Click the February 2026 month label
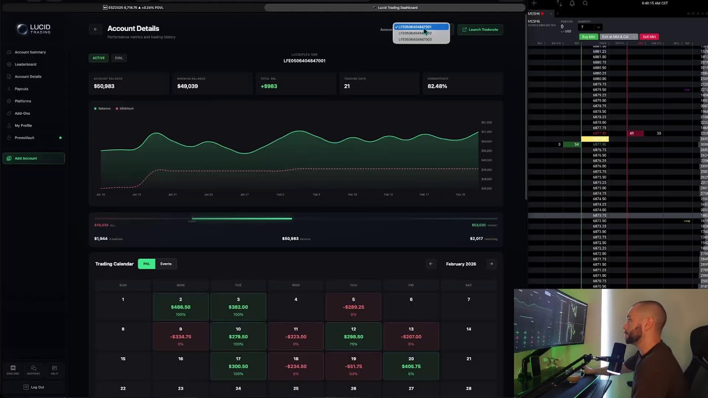708x398 pixels. click(461, 264)
